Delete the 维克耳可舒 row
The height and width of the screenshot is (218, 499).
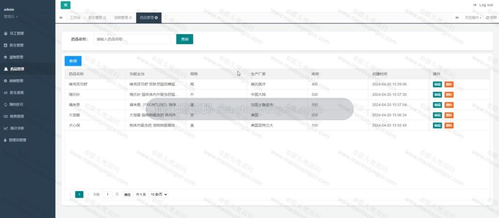coord(449,85)
